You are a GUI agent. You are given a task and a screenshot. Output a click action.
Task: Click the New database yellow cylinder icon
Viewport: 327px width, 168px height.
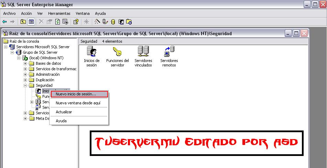[113, 22]
